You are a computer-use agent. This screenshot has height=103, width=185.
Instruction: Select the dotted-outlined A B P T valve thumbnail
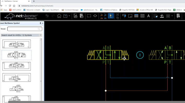point(16,55)
